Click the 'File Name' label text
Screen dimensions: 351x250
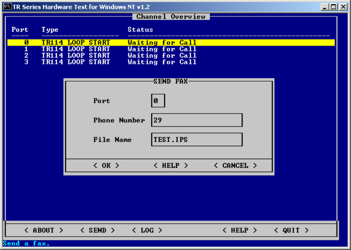[x=112, y=139]
